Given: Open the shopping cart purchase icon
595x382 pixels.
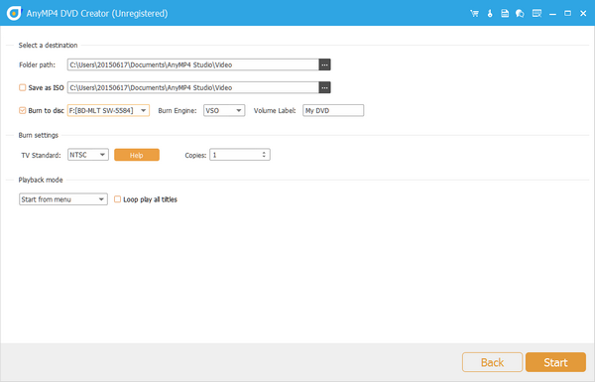Looking at the screenshot, I should point(474,13).
